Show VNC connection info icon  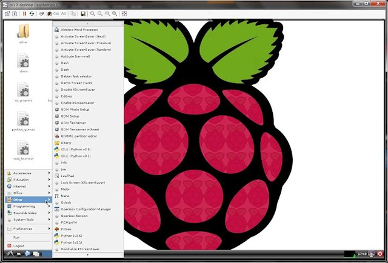pyautogui.click(x=15, y=14)
